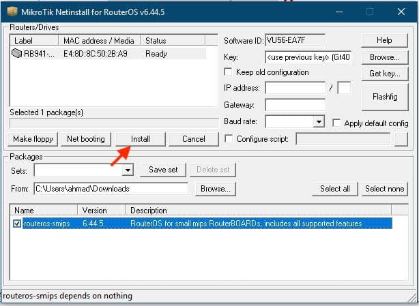Click Save set button
419x306 pixels.
point(163,170)
